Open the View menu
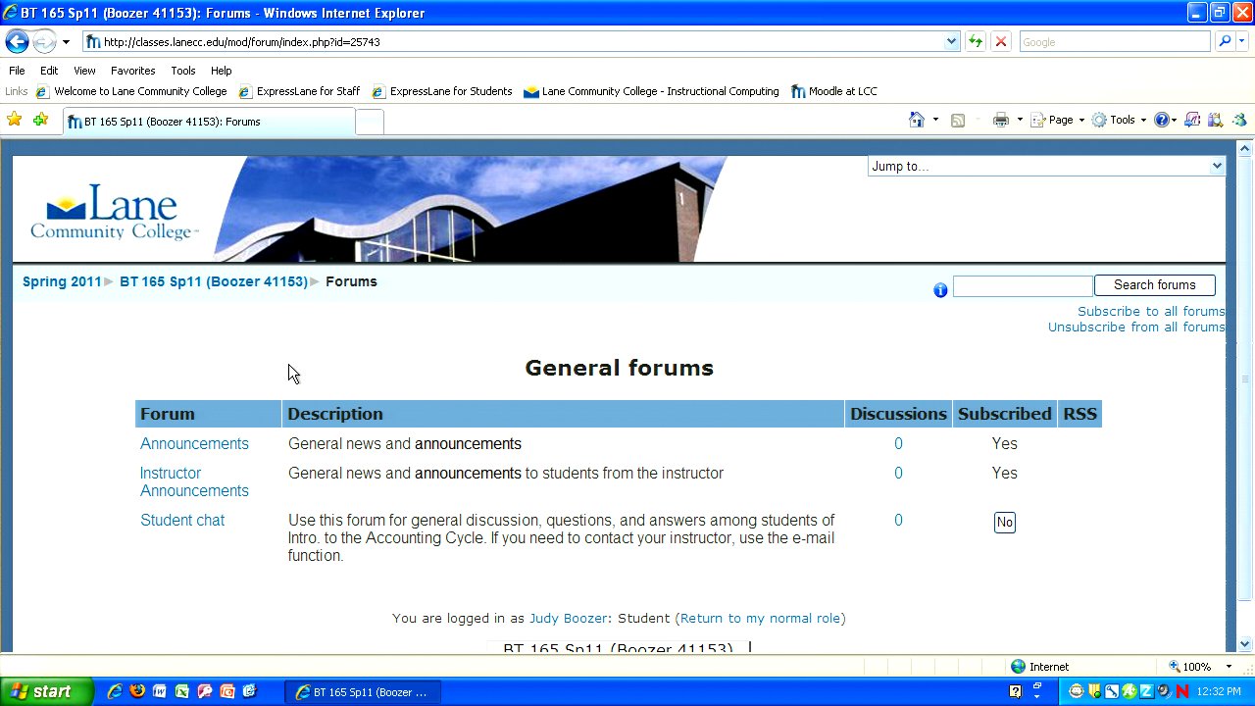The width and height of the screenshot is (1255, 706). [x=84, y=71]
